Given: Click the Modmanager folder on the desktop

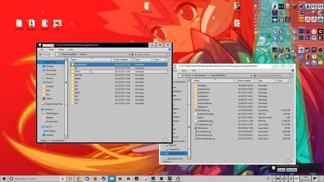Looking at the screenshot, I should point(147,8).
